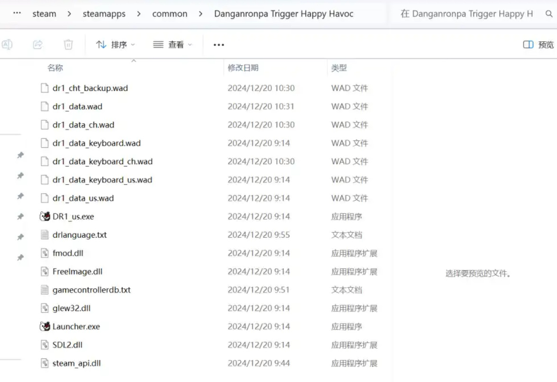Sort by the 修改日期 column header
This screenshot has height=382, width=557.
(x=243, y=68)
